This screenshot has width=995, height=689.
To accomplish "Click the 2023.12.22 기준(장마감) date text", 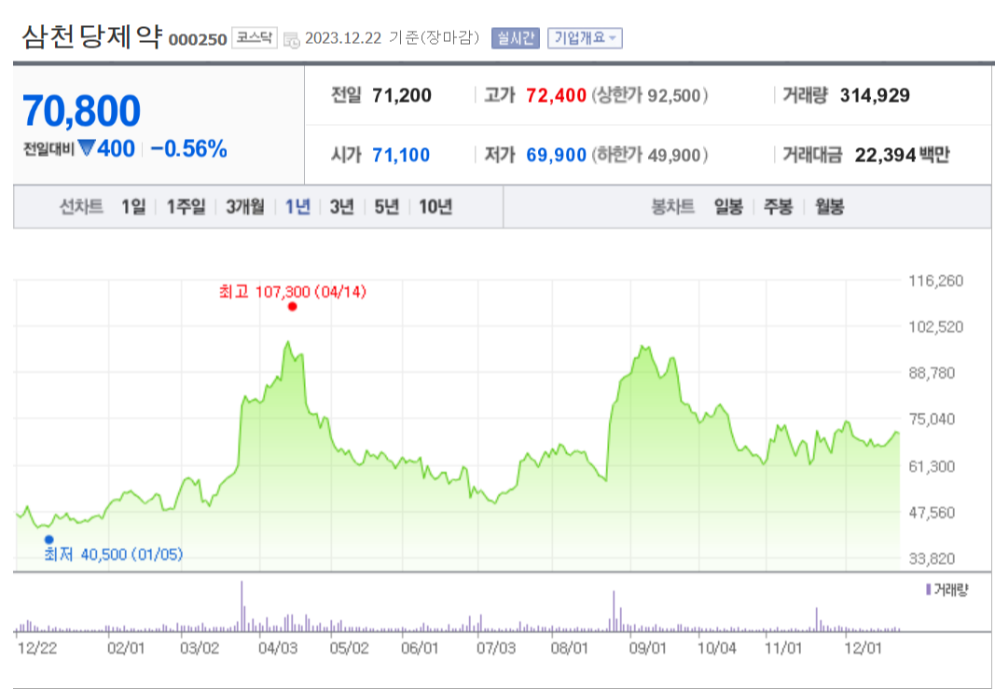I will click(x=393, y=38).
